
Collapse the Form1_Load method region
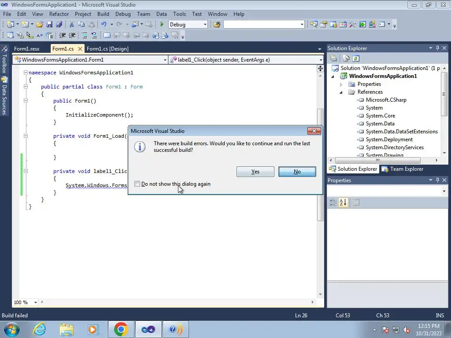pyautogui.click(x=26, y=136)
